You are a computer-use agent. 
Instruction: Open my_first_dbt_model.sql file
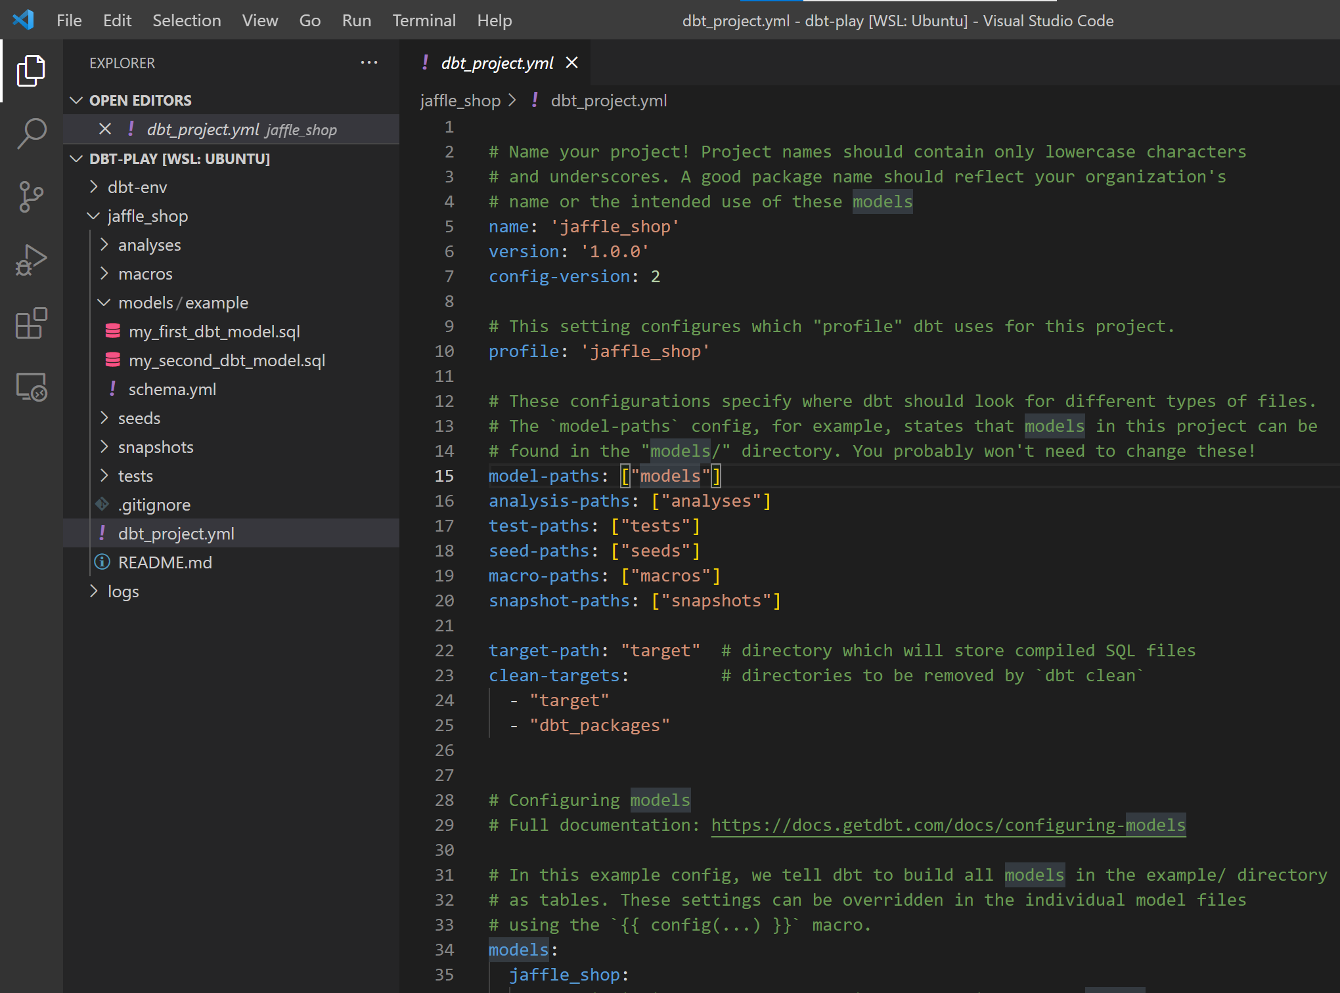tap(214, 331)
